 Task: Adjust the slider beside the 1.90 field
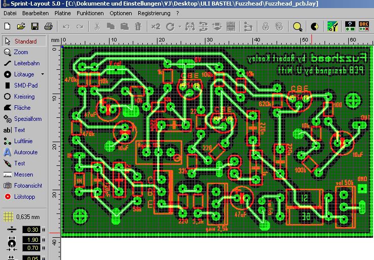(43, 240)
